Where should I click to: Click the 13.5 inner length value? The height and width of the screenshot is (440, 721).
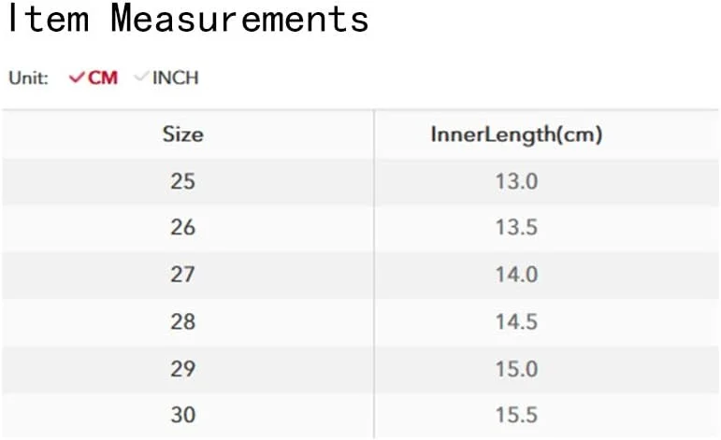click(516, 227)
